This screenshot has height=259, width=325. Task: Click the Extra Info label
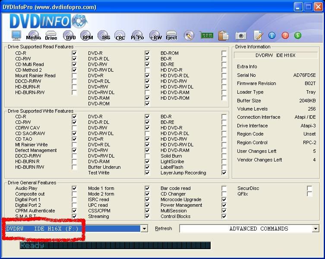247,66
